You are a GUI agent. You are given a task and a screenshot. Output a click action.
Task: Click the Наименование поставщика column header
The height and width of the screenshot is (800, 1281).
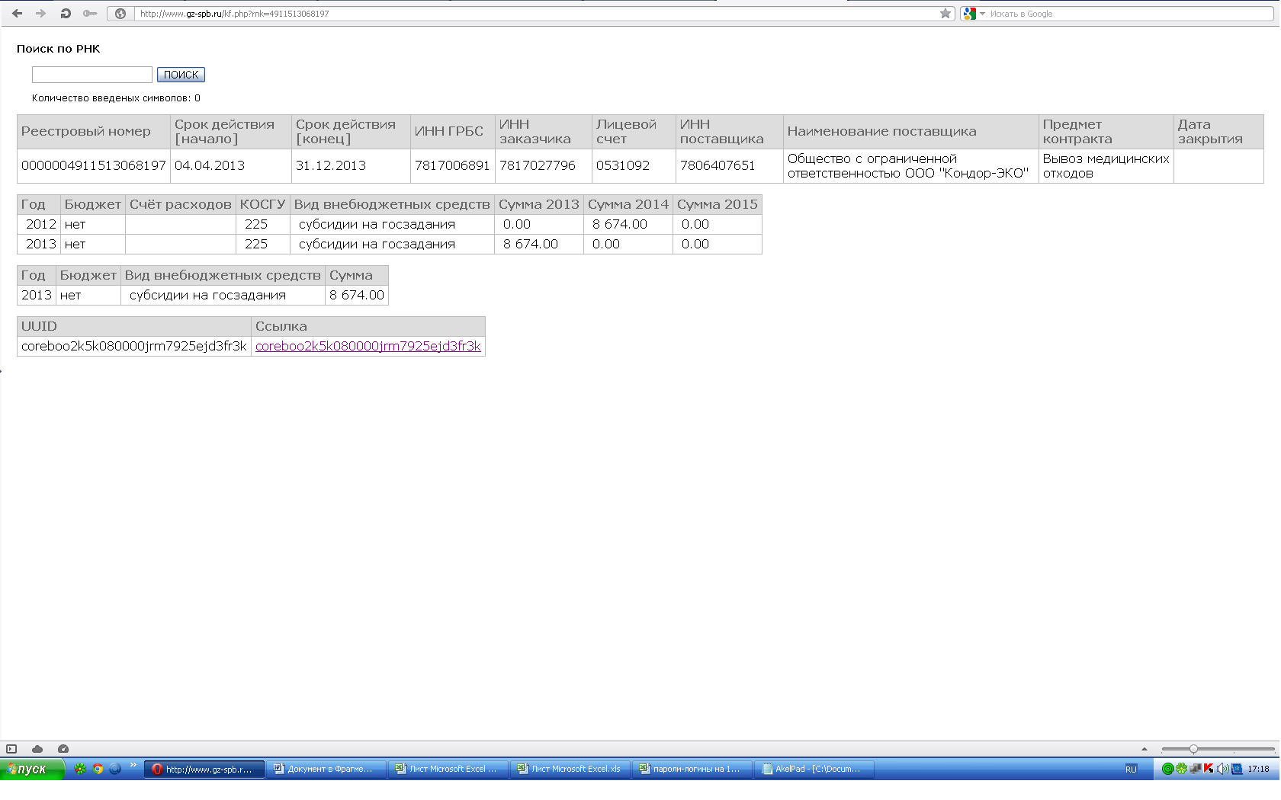coord(911,132)
